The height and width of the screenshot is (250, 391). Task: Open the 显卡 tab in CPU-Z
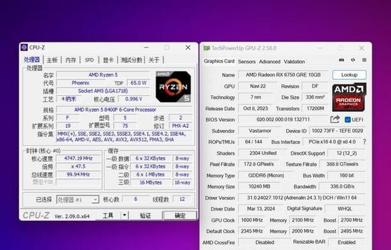(x=108, y=60)
